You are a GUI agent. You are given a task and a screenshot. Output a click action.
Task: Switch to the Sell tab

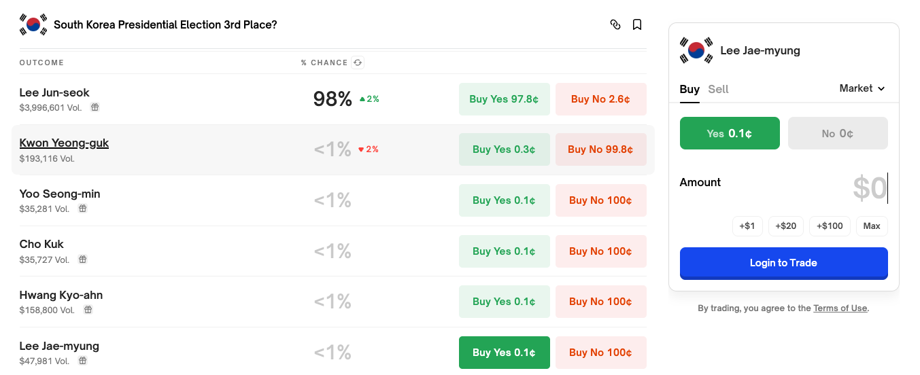tap(718, 89)
